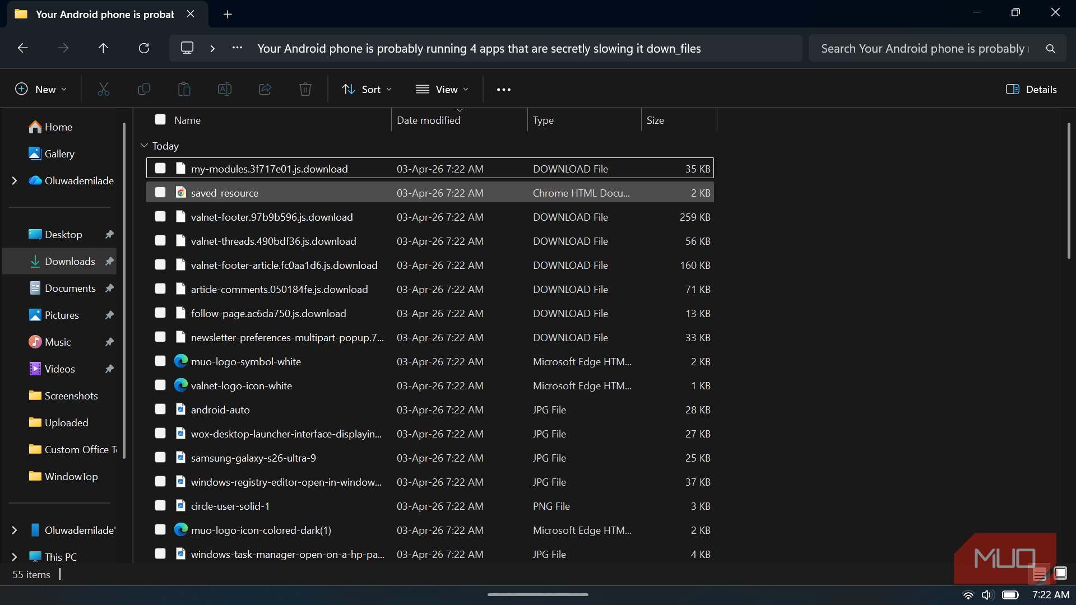Add a new tab with plus button
The image size is (1076, 605).
[x=228, y=14]
